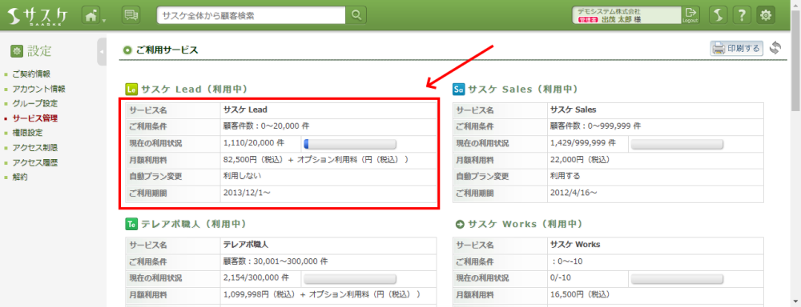This screenshot has height=307, width=801.
Task: Open the chat message icon
Action: tap(131, 15)
